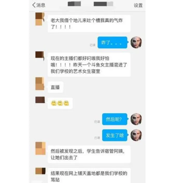
Task: Tap face avatar next to 发生了啥 bubble
Action: tap(136, 135)
